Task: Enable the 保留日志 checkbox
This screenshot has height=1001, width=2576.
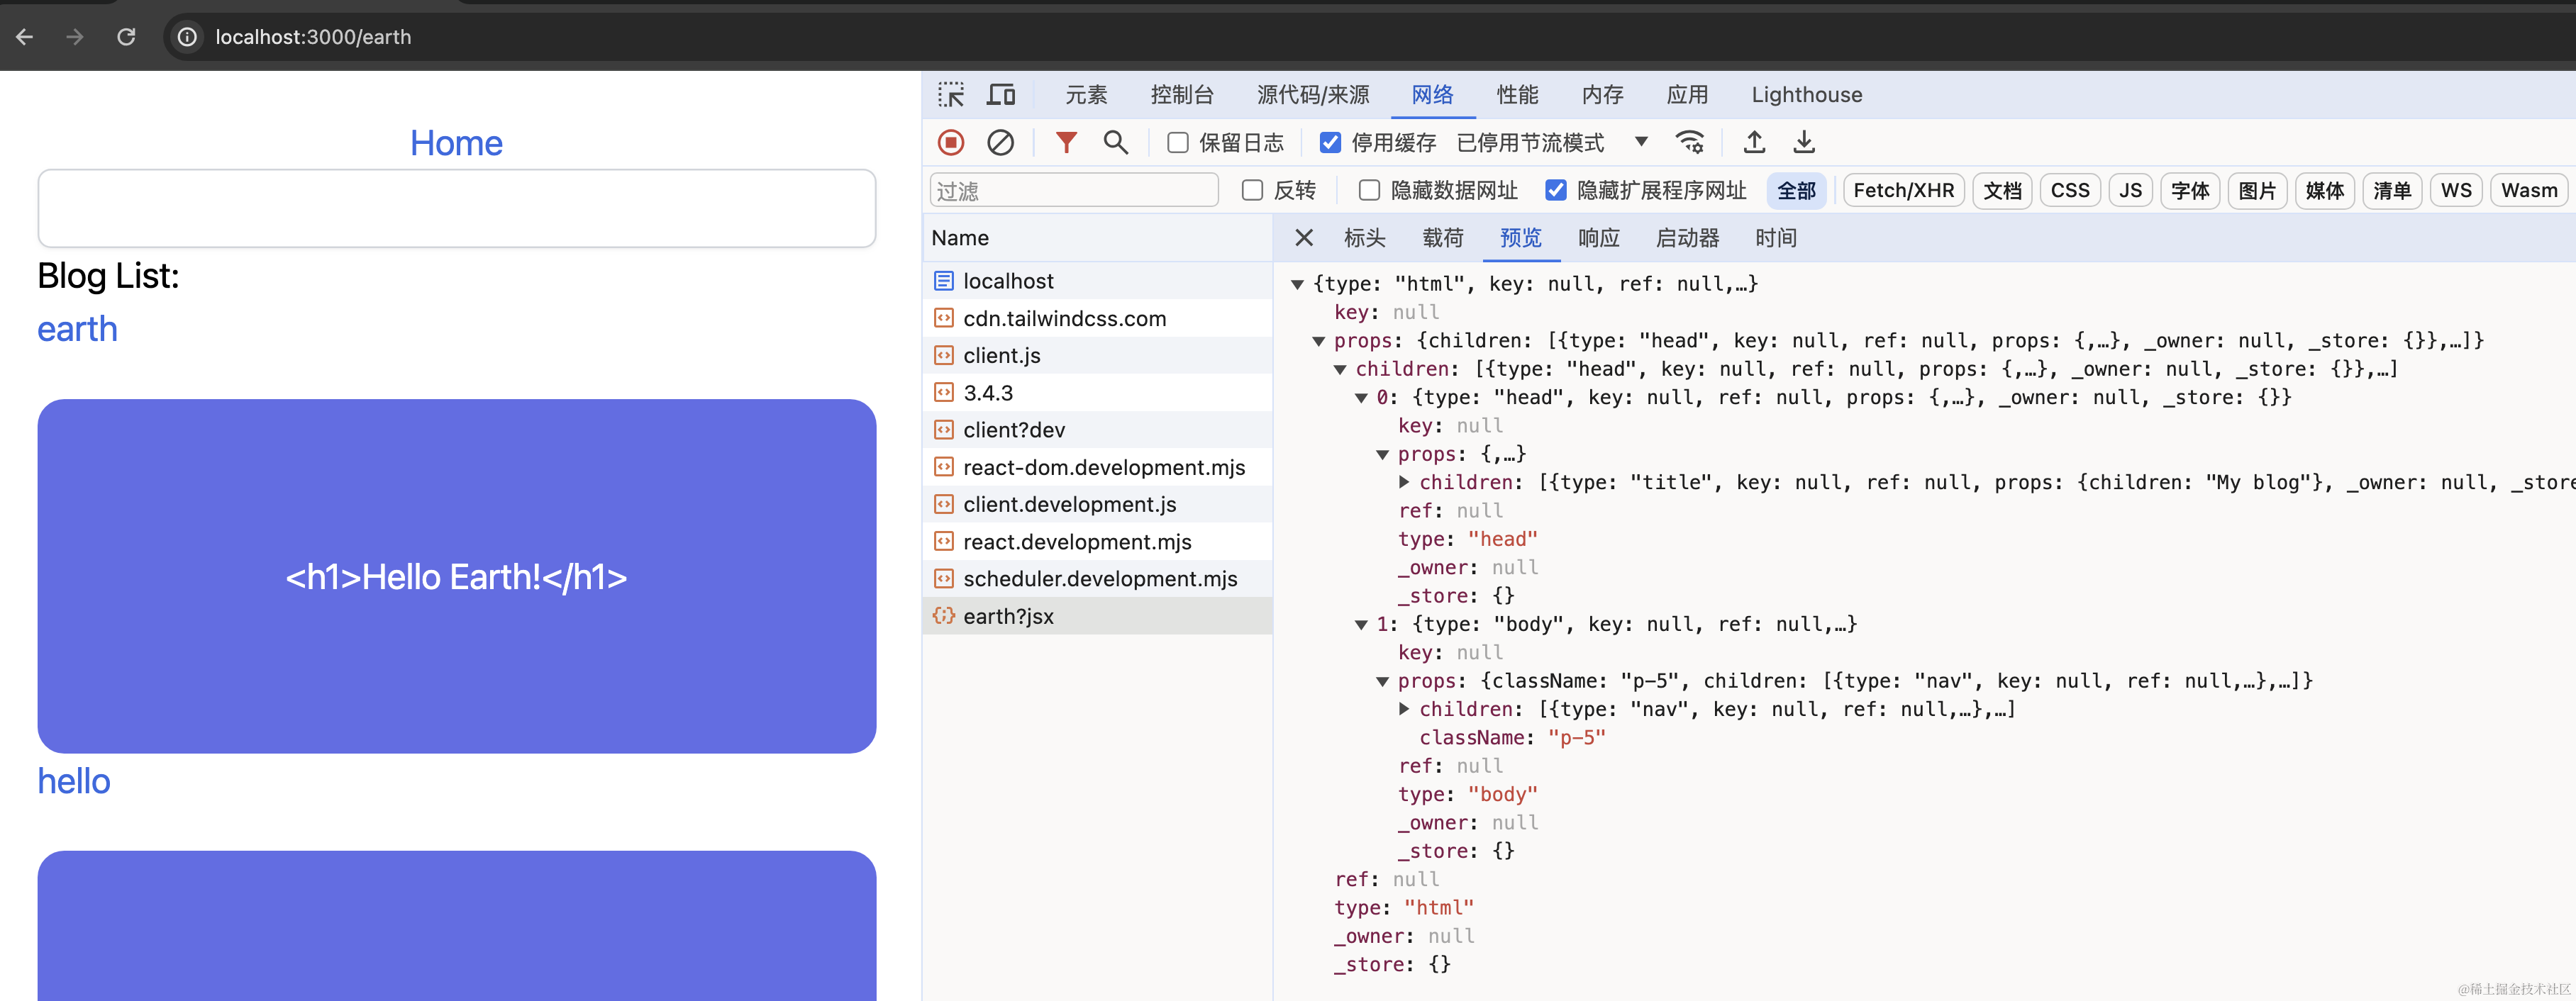Action: click(x=1178, y=143)
